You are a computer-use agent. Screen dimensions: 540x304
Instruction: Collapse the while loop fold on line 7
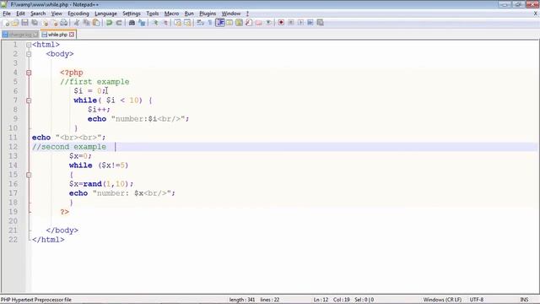[x=29, y=100]
